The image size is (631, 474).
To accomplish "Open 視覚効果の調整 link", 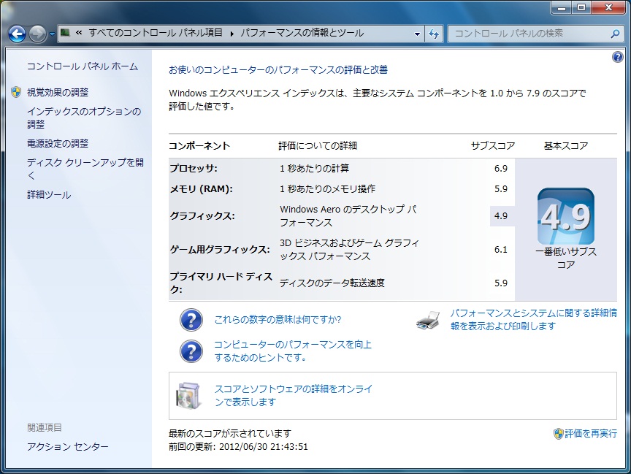I will [58, 93].
